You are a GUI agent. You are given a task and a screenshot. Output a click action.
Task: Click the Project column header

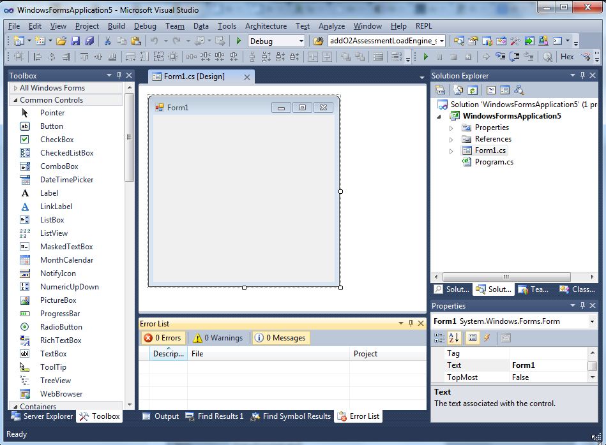click(x=388, y=354)
